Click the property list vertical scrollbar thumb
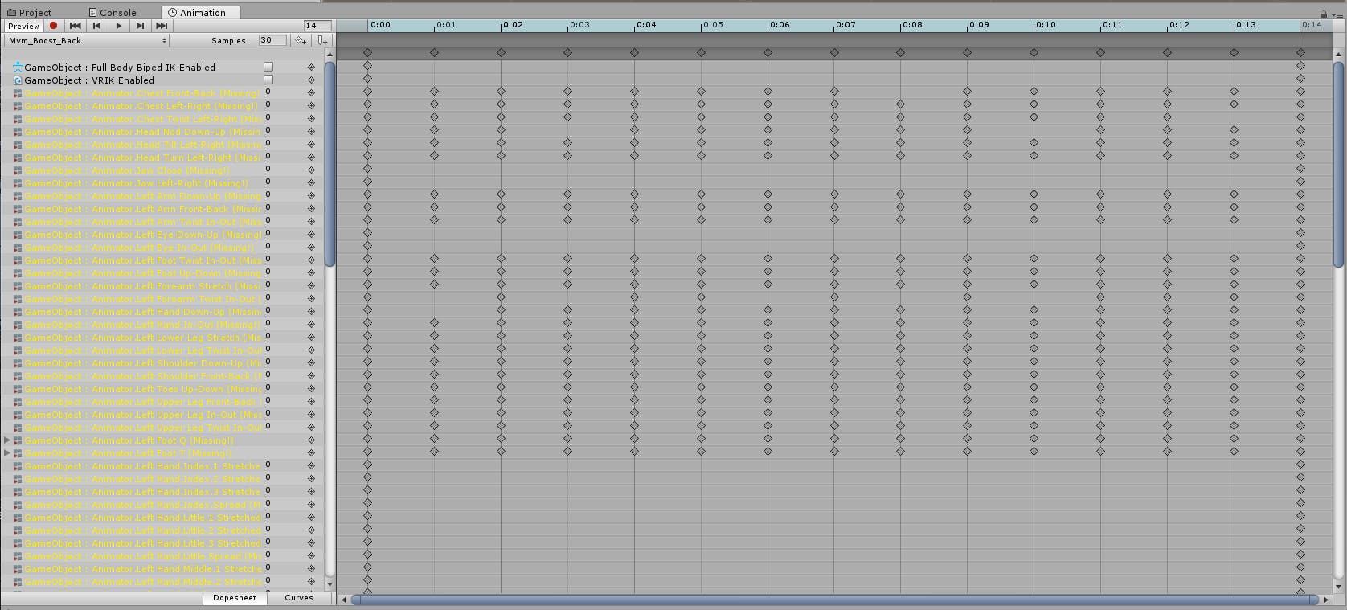Viewport: 1347px width, 610px height. click(x=330, y=163)
